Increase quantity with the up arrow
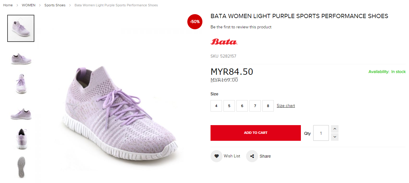409x183 pixels. tap(335, 129)
